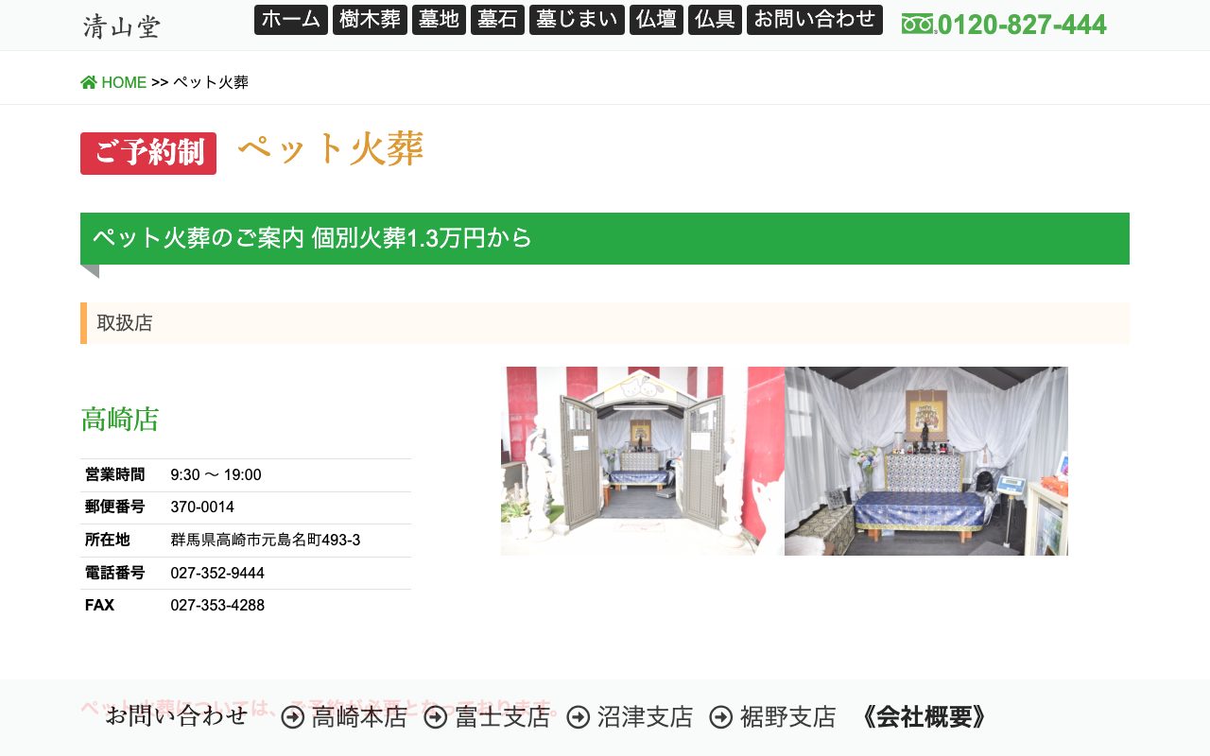Viewport: 1210px width, 756px height.
Task: Open the shed exterior photo with doors
Action: click(x=643, y=461)
